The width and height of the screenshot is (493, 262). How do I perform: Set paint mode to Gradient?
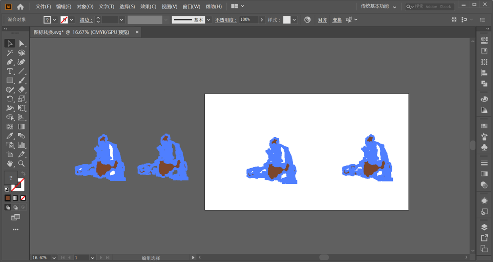pos(15,198)
